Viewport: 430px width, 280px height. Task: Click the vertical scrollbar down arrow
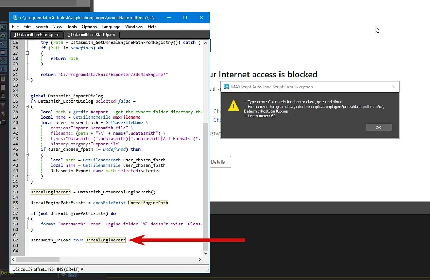pyautogui.click(x=206, y=253)
